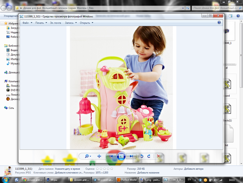Click Добавьте название field

[148, 173]
